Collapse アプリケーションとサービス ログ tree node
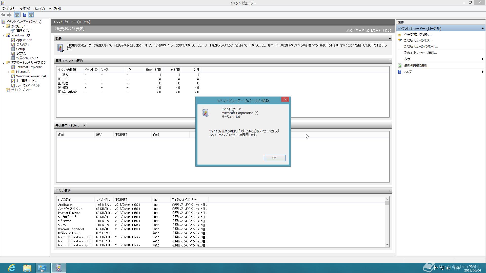 4,63
